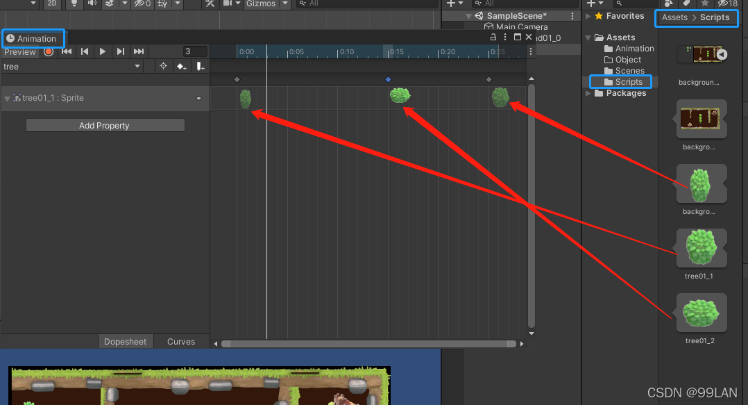Toggle Gizmos button

260,3
